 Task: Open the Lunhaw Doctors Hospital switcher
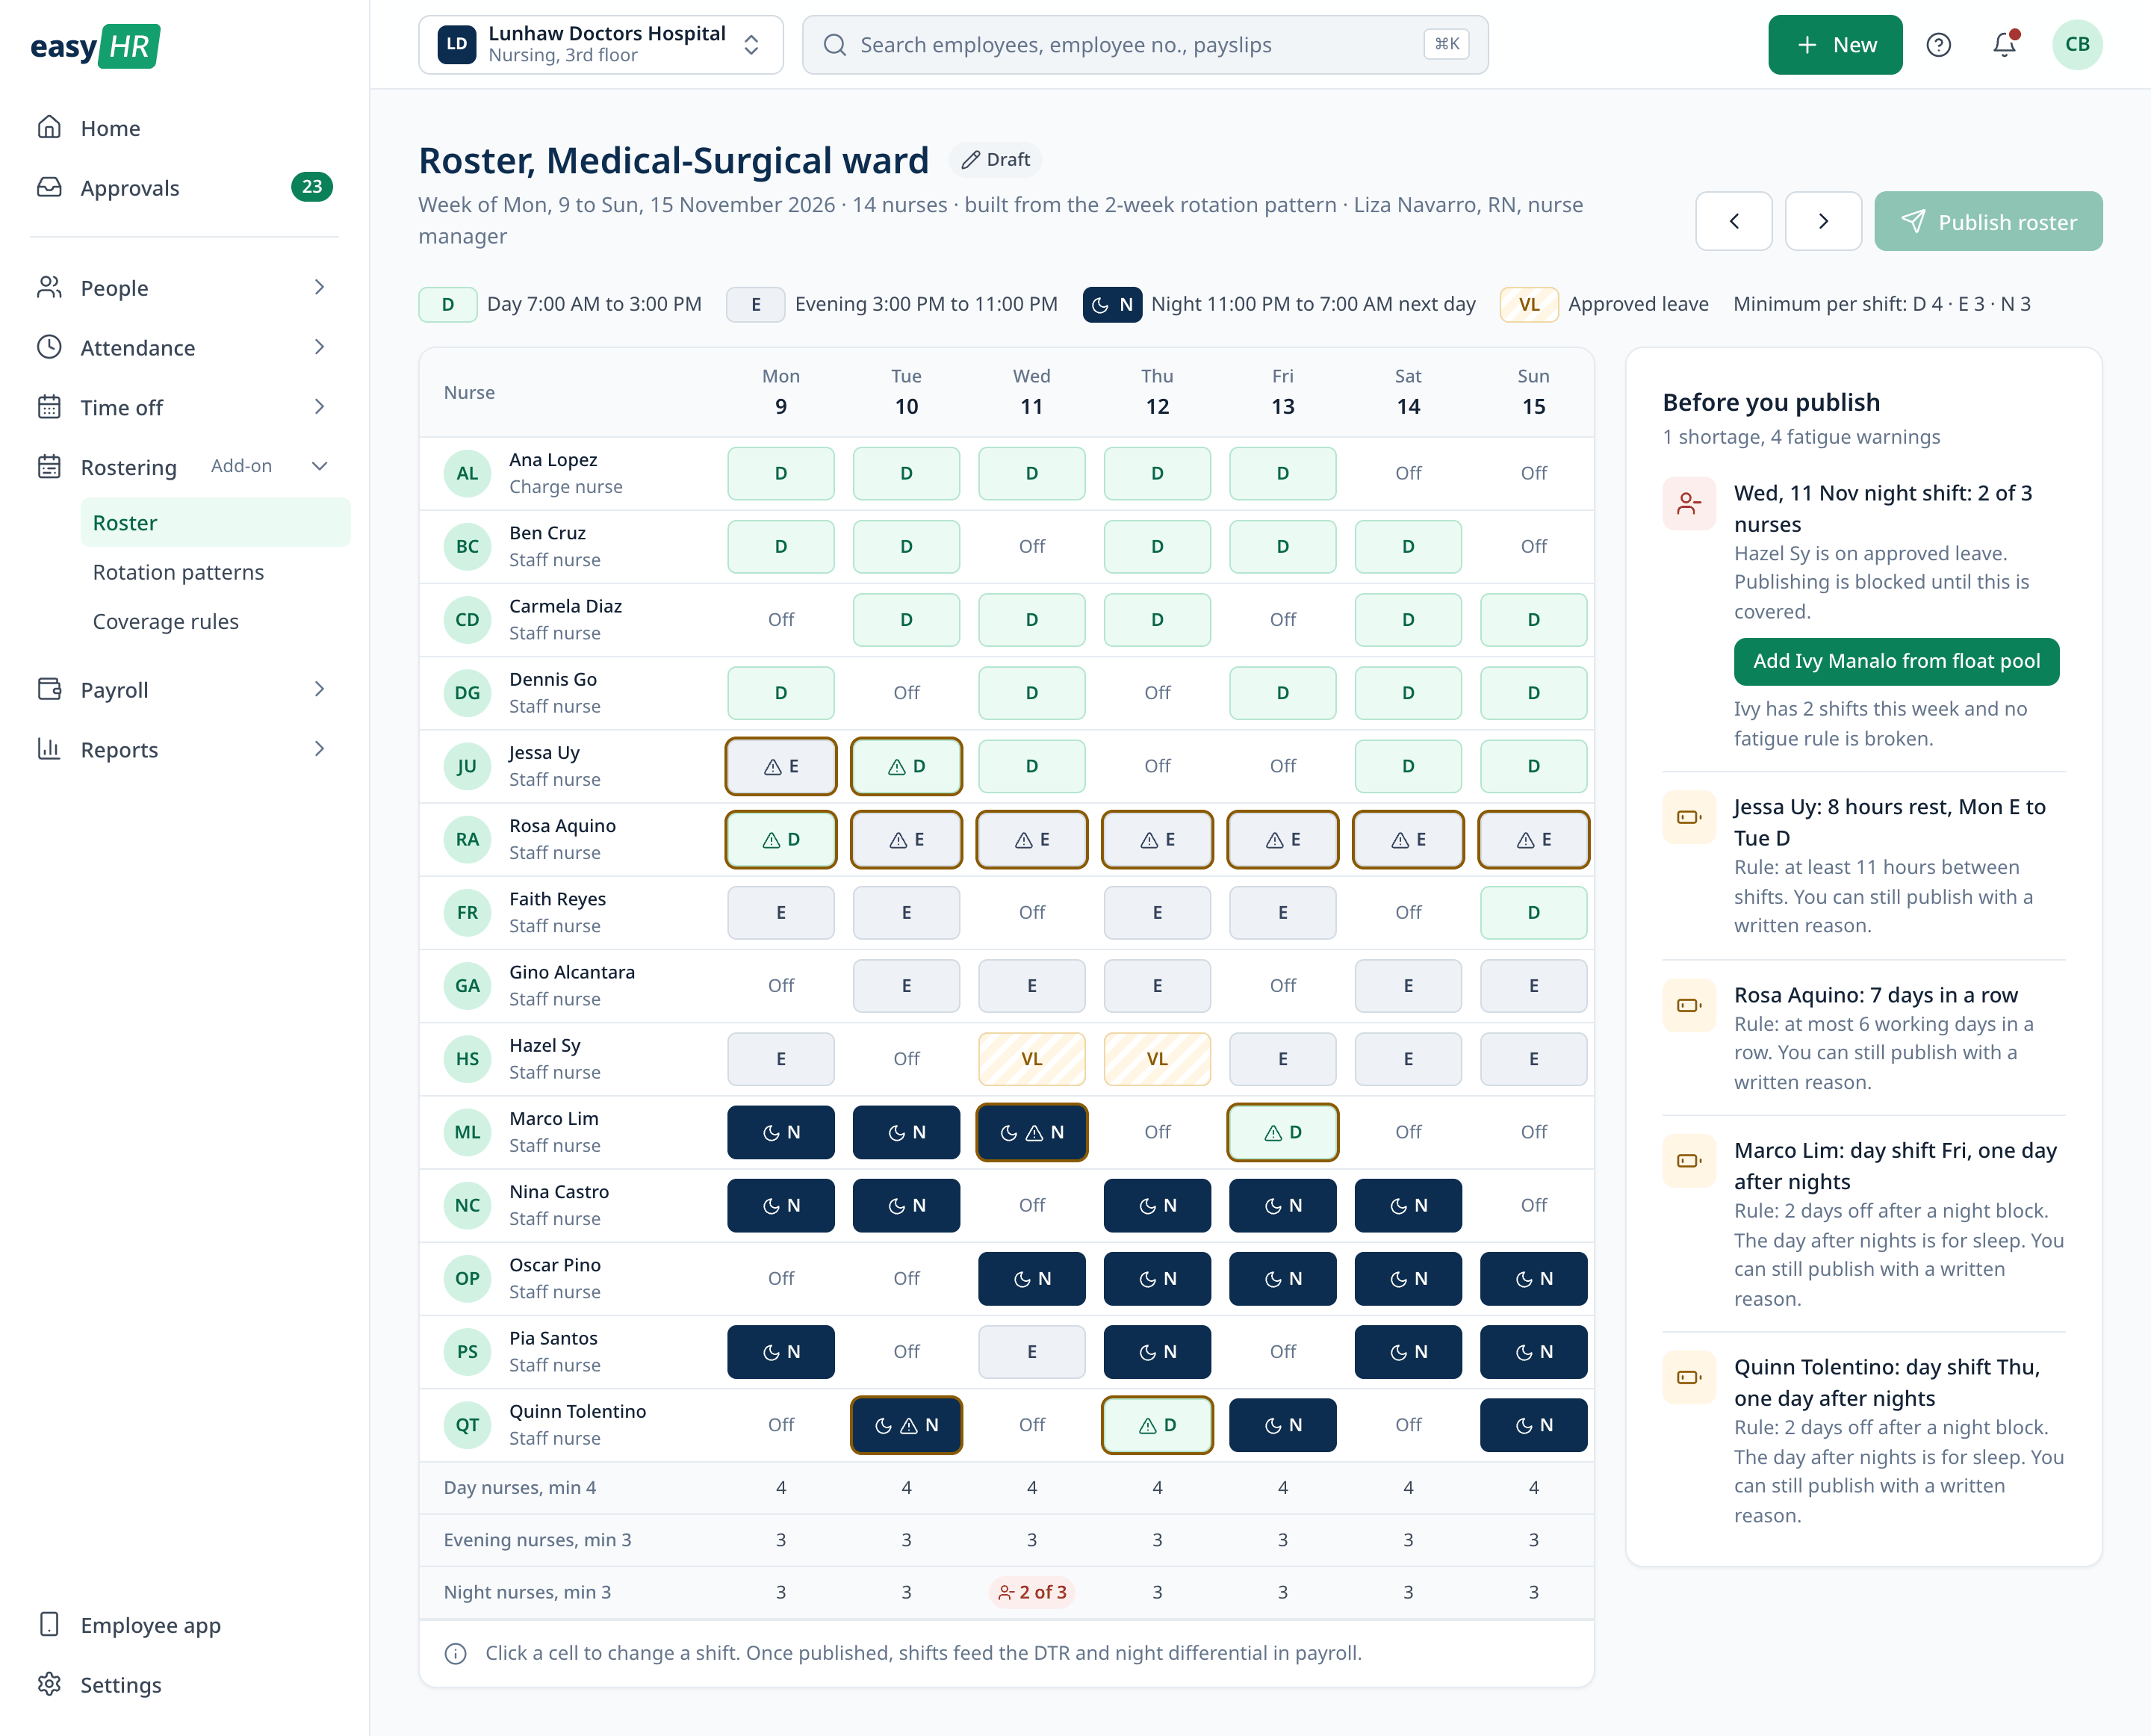click(x=600, y=45)
